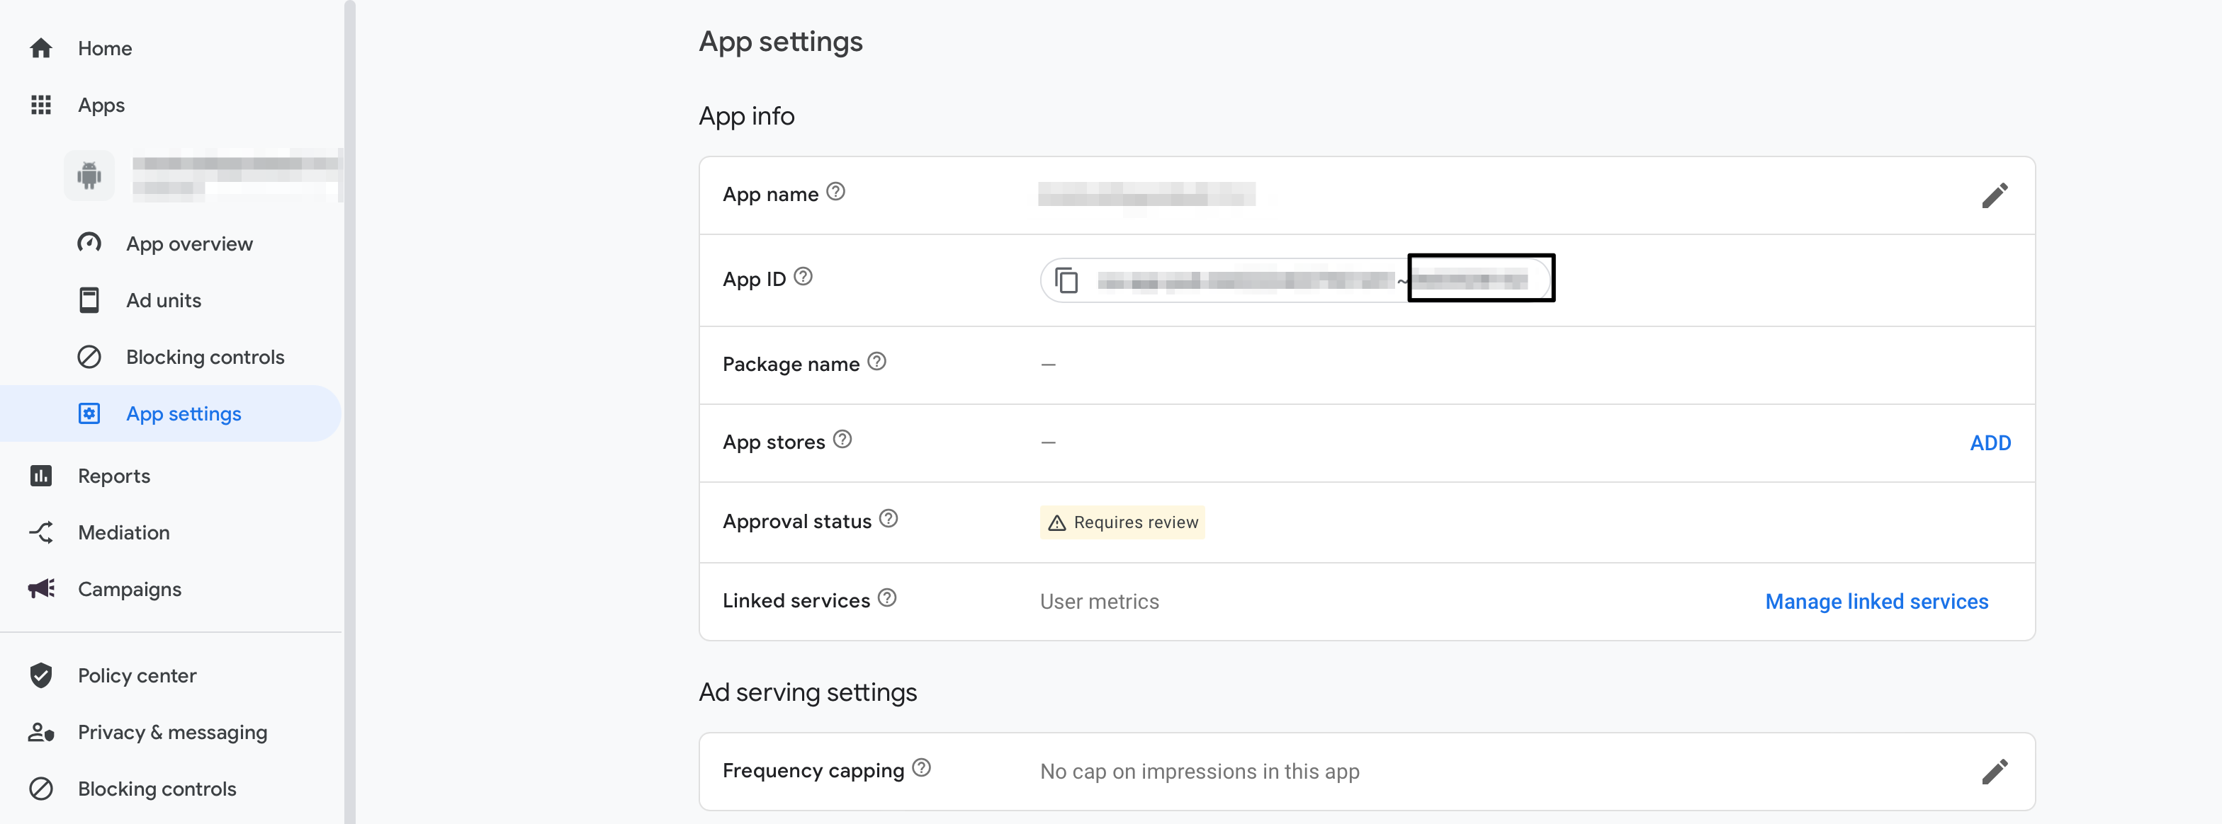Image resolution: width=2222 pixels, height=824 pixels.
Task: Navigate to Ad units
Action: 163,301
